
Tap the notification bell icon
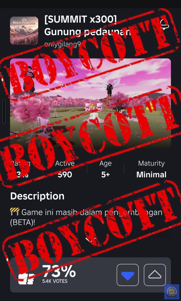(164, 24)
